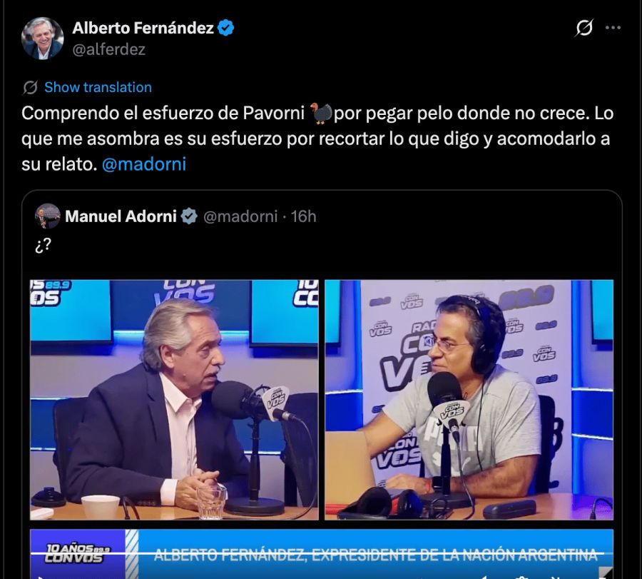Open the @madorni mention in post text
Image resolution: width=642 pixels, height=579 pixels.
coord(144,164)
